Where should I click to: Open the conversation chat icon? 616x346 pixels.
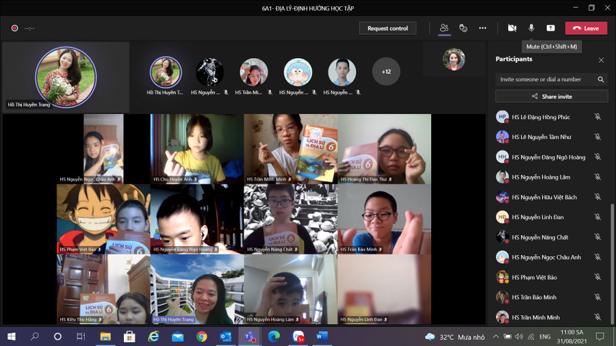pyautogui.click(x=463, y=28)
